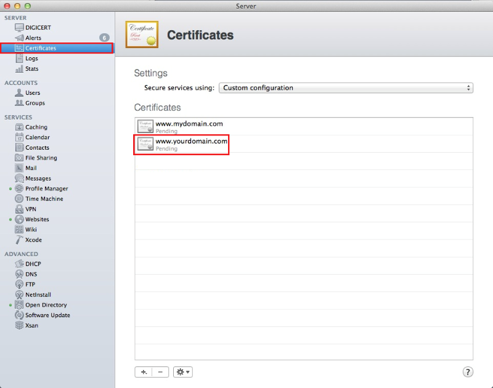The image size is (493, 388).
Task: Go to Logs in sidebar
Action: click(x=32, y=59)
